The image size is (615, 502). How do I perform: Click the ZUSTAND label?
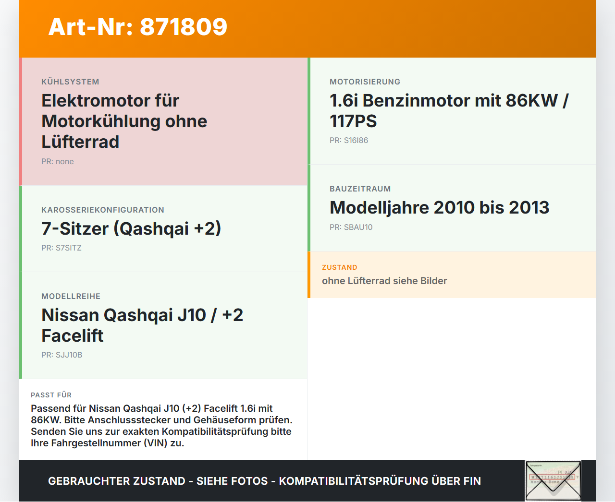point(340,267)
